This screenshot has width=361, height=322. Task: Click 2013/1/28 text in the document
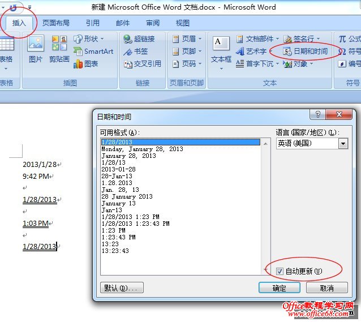click(40, 165)
